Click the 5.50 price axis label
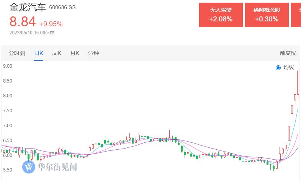This screenshot has width=301, height=181. 8,170
